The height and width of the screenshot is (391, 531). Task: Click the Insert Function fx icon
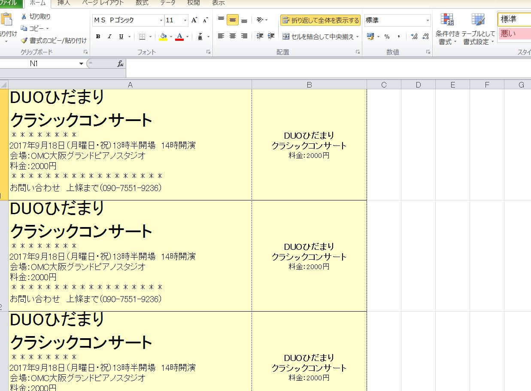[120, 64]
